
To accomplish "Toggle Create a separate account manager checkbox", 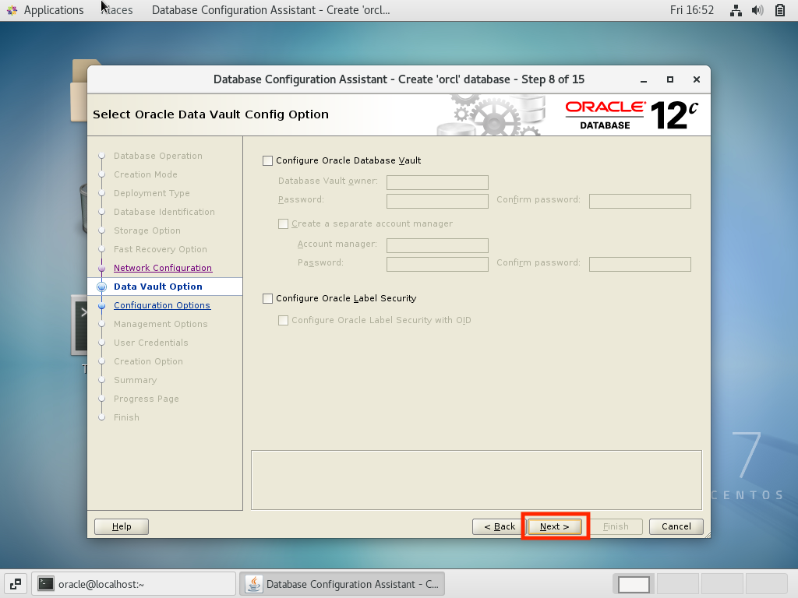I will tap(284, 223).
